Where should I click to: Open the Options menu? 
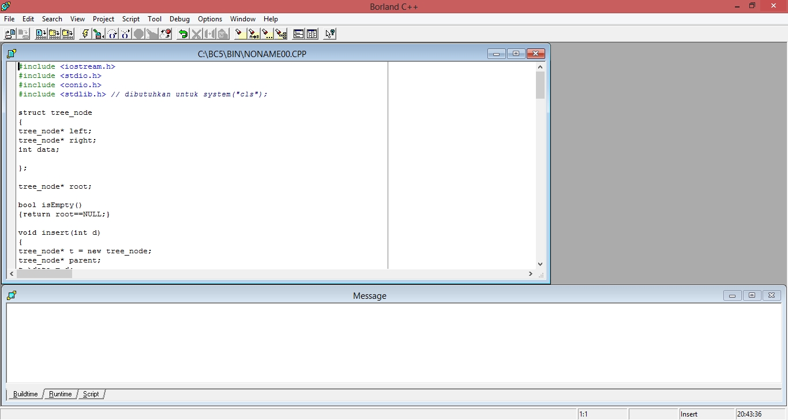(210, 19)
